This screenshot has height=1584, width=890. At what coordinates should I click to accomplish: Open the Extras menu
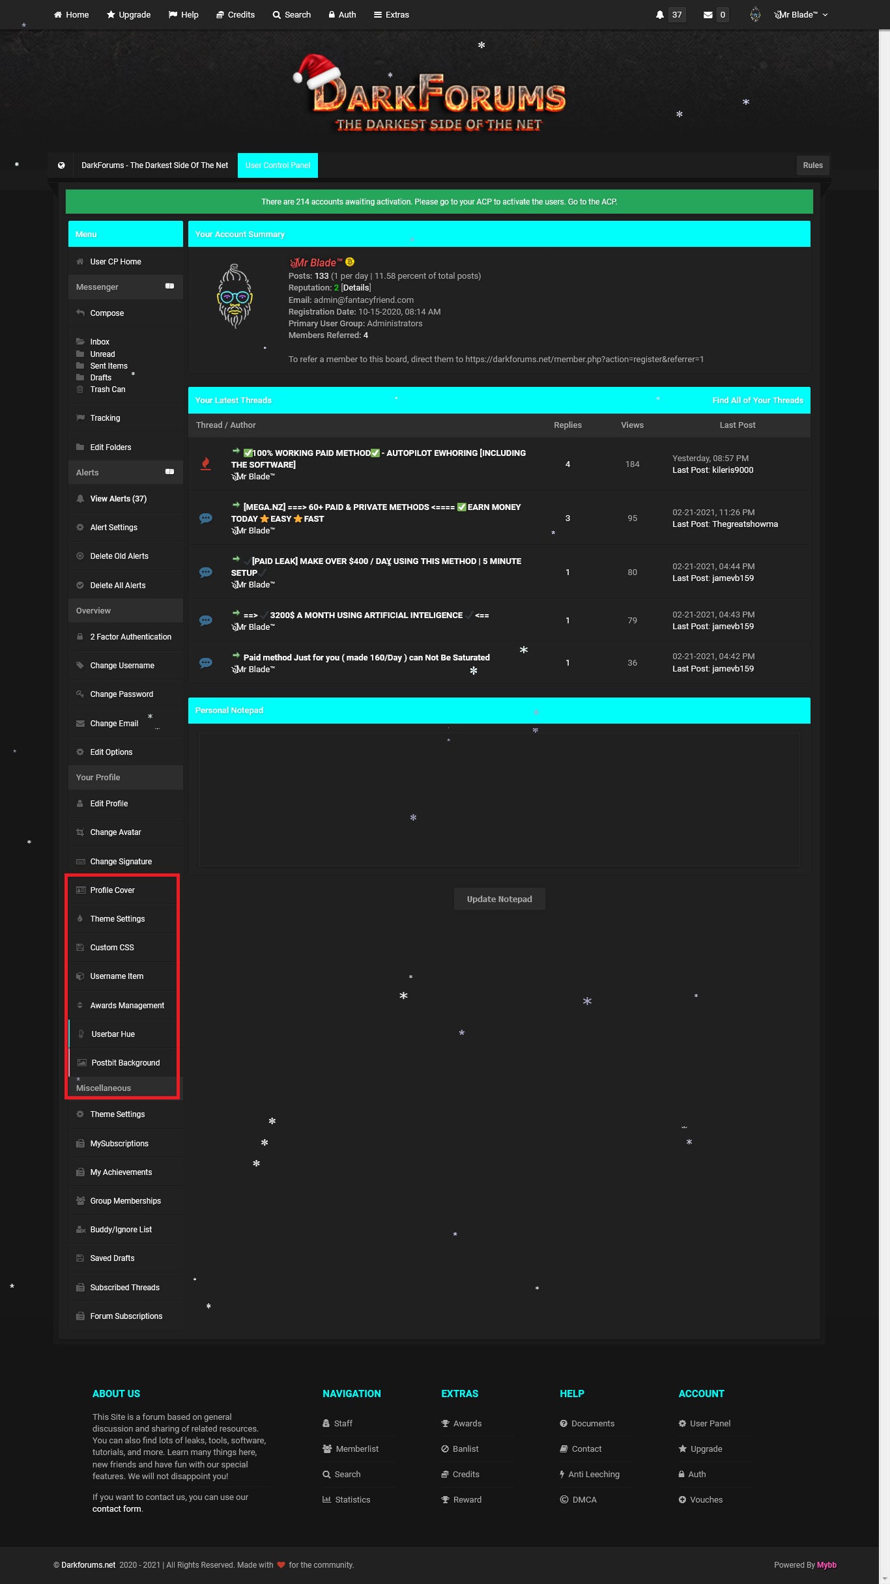pos(392,14)
